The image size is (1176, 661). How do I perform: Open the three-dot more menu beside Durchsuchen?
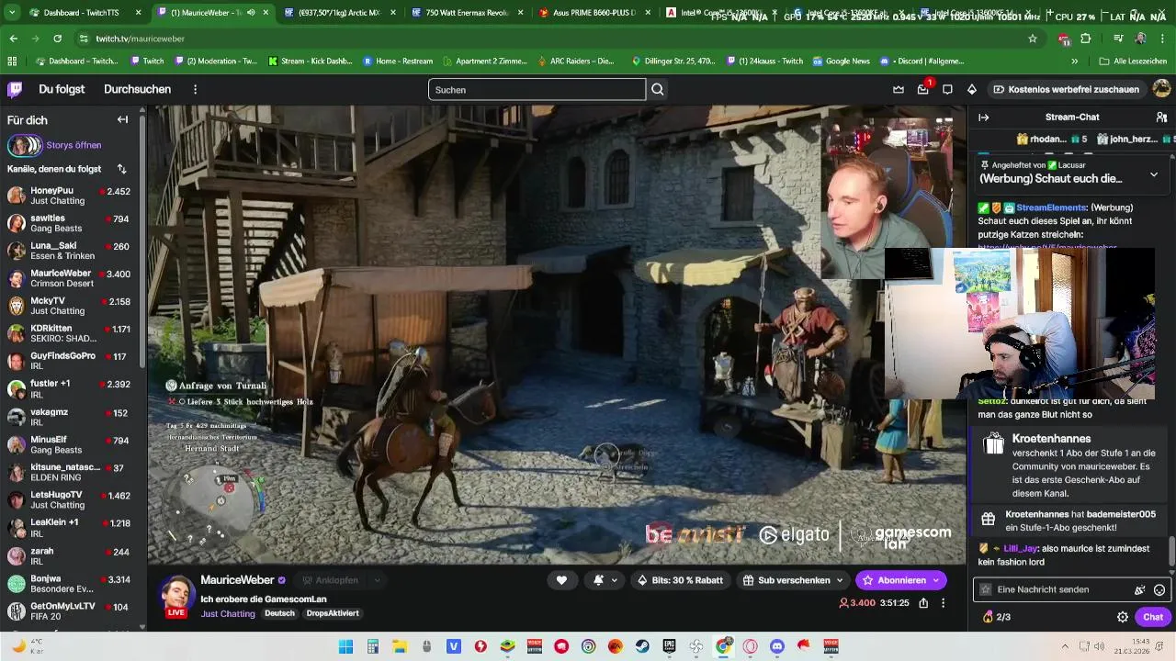195,89
